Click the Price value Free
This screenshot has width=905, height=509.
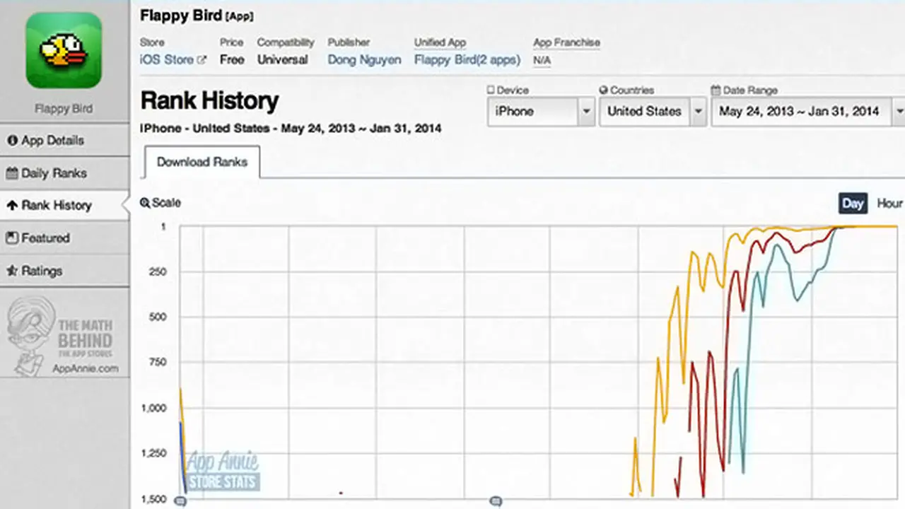point(232,60)
